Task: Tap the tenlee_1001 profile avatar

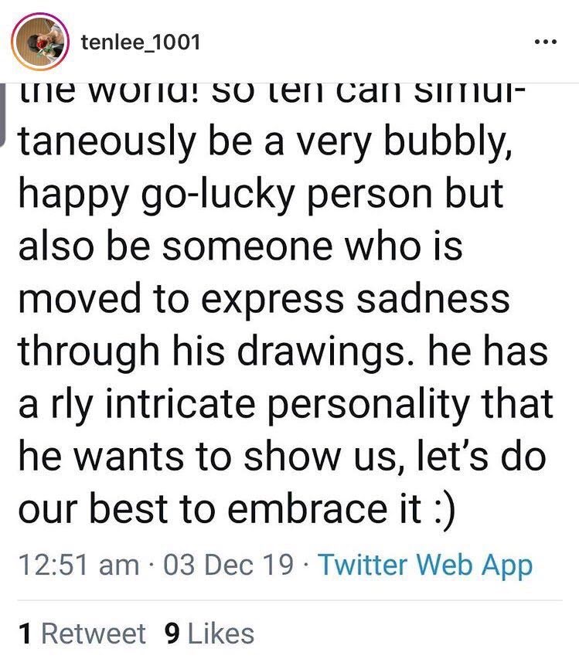Action: click(x=40, y=42)
